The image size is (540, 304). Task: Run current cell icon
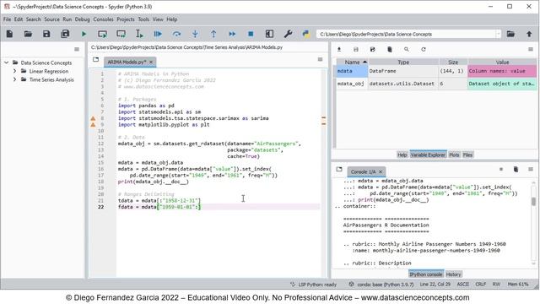click(102, 34)
